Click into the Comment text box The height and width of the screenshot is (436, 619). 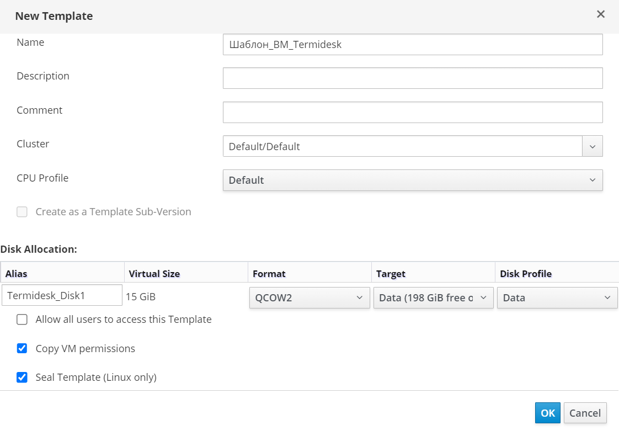pyautogui.click(x=412, y=112)
